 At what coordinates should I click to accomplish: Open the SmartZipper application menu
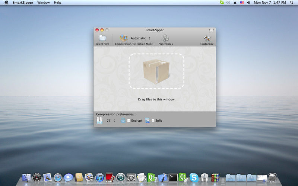point(23,3)
